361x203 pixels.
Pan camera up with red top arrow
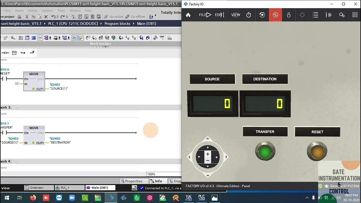point(208,138)
